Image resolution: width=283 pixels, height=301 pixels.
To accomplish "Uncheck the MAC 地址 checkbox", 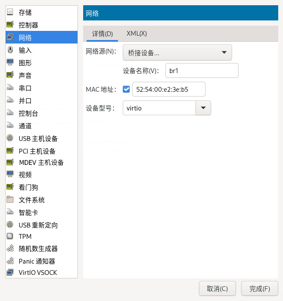I will [127, 89].
